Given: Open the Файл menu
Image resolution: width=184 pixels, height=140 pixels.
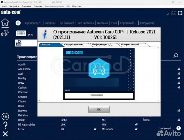Looking at the screenshot, I should [4, 6].
